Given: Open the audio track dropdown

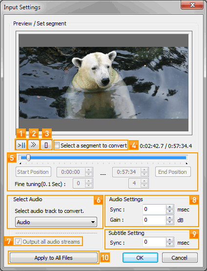Looking at the screenshot, I should click(56, 222).
